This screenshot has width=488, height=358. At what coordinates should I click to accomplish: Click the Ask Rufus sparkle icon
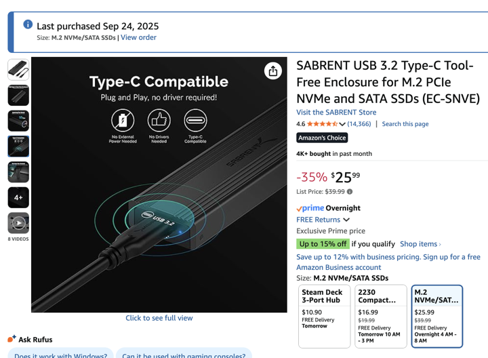coord(12,339)
